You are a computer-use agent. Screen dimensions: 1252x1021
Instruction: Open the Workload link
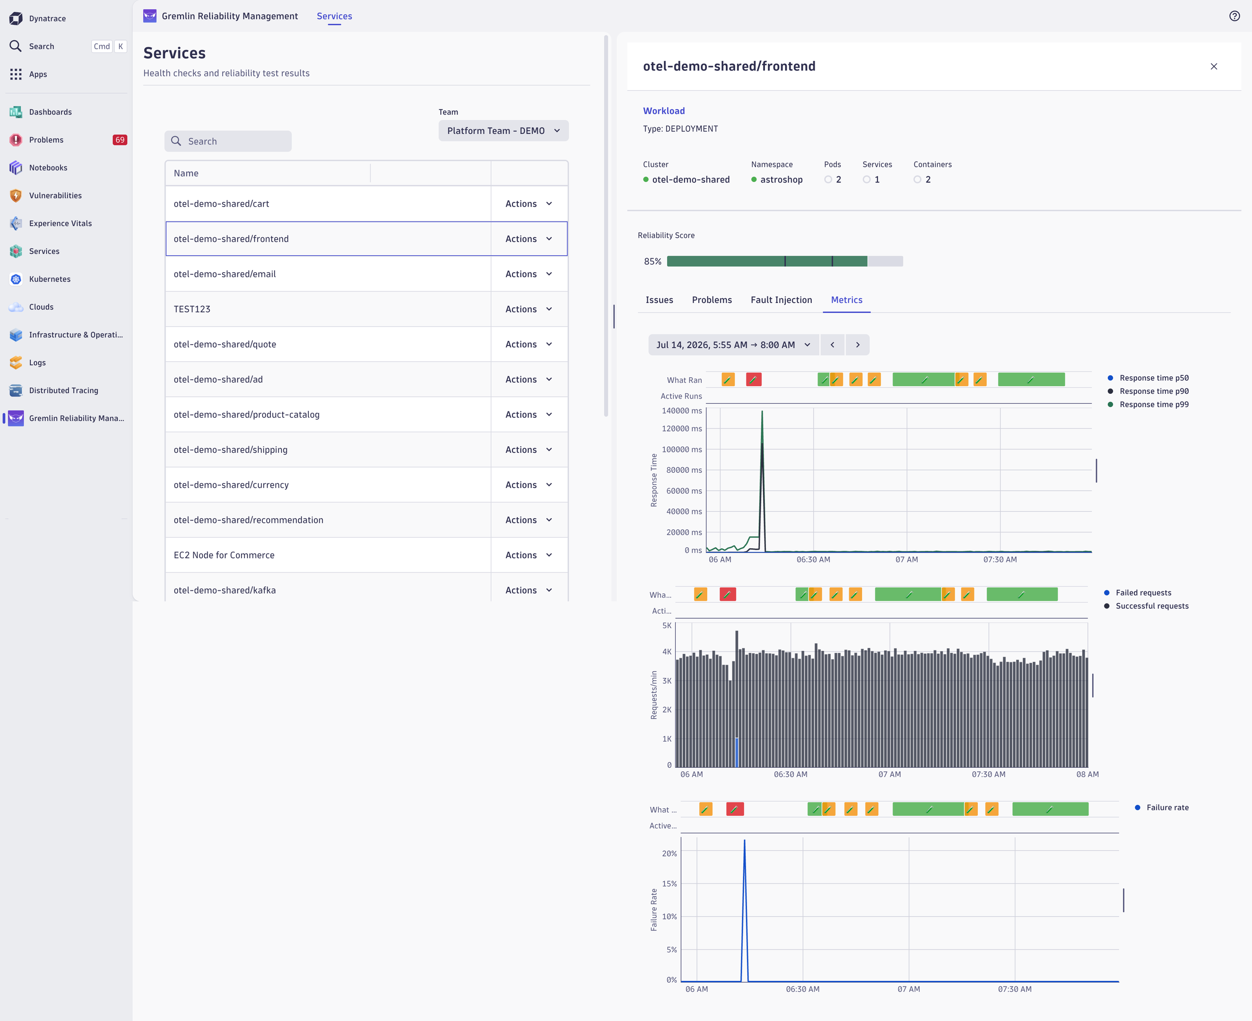(664, 111)
